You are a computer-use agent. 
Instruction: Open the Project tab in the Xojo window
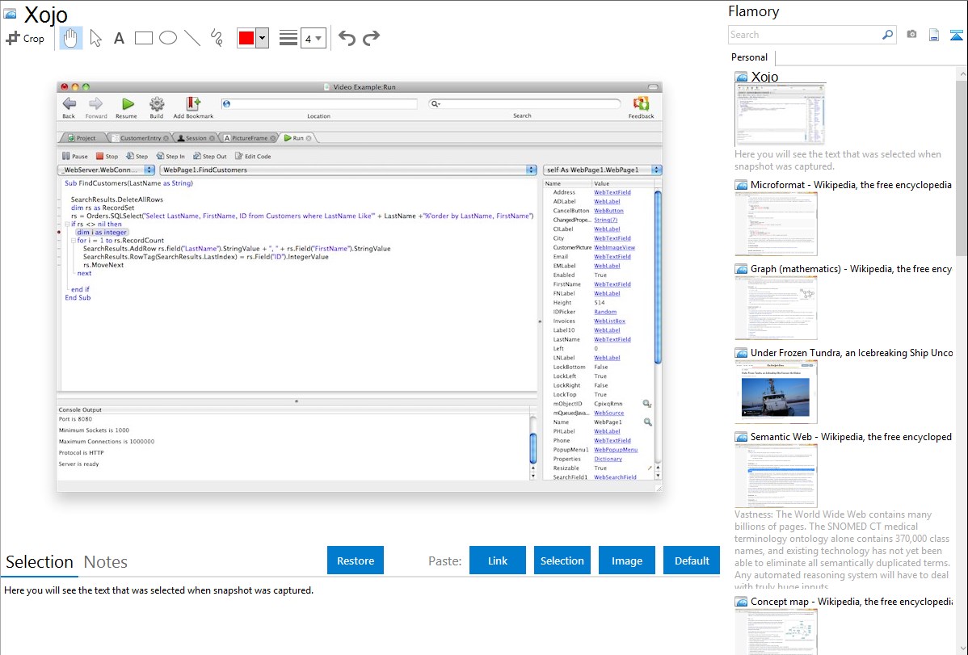coord(82,137)
